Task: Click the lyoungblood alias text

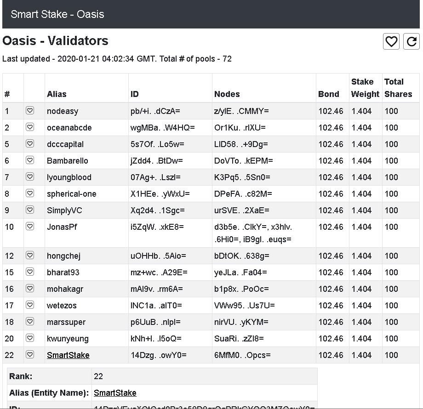Action: (69, 177)
